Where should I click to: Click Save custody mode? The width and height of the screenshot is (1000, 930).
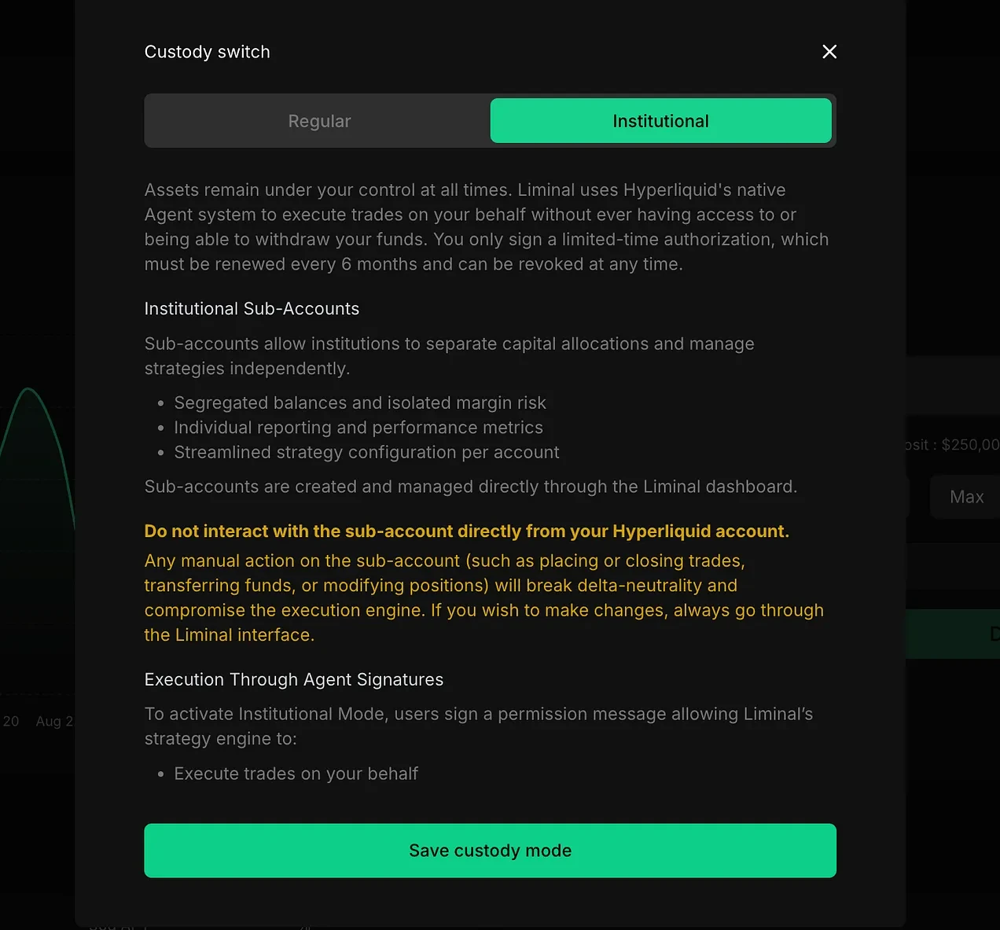pyautogui.click(x=490, y=850)
